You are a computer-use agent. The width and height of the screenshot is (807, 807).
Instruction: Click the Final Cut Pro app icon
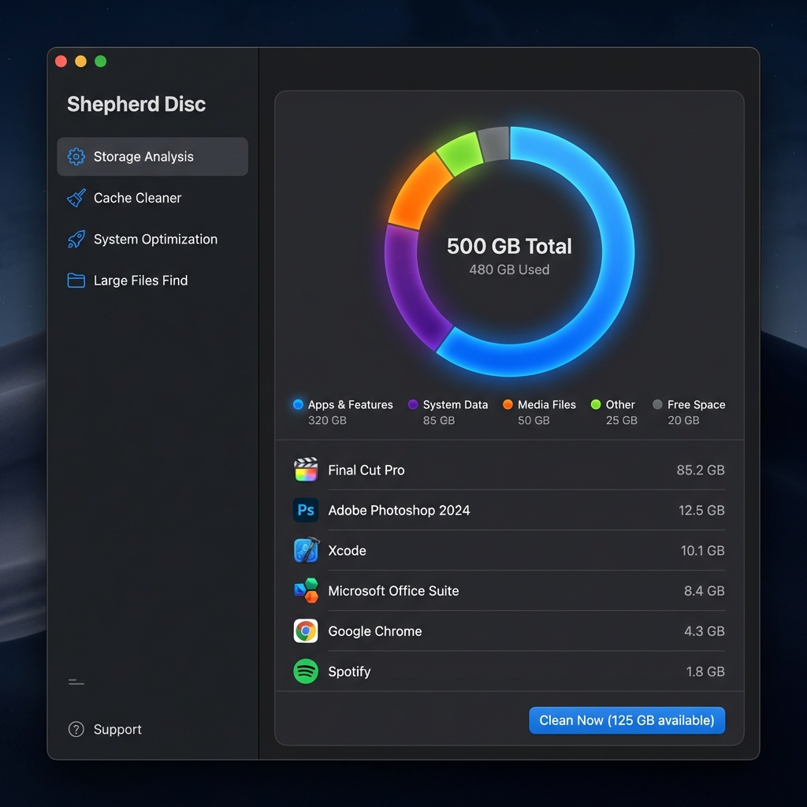pyautogui.click(x=306, y=470)
